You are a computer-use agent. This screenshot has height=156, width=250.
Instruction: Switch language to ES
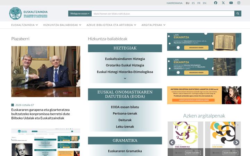coord(193,3)
